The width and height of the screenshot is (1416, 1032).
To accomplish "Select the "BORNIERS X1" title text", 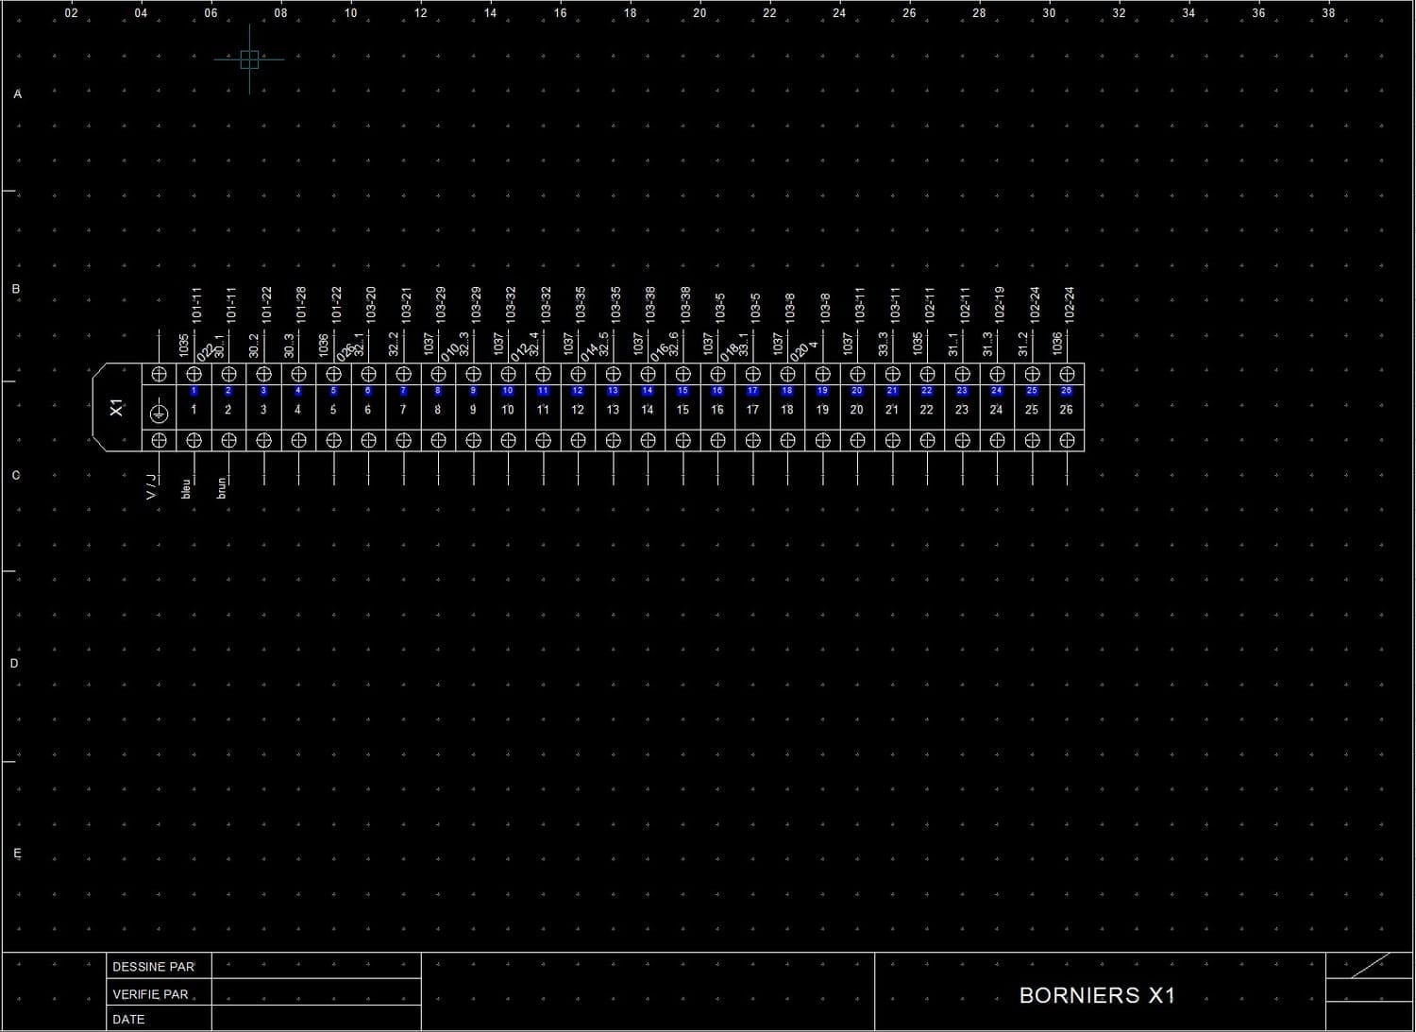I will 1097,995.
